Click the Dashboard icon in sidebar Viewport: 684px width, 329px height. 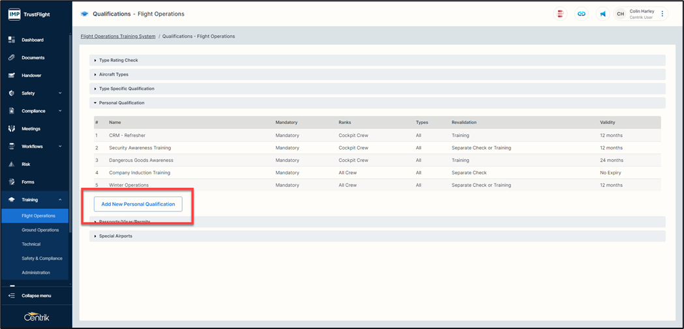(11, 40)
